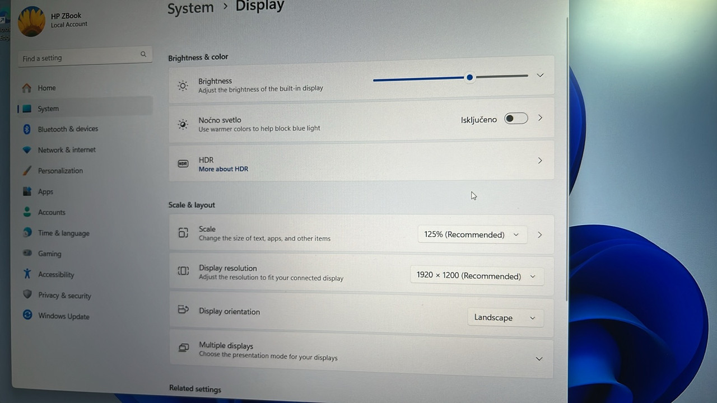Click the Display resolution icon
This screenshot has width=717, height=403.
point(183,271)
